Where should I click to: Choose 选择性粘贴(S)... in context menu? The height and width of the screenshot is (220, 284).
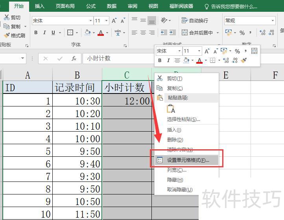186,119
